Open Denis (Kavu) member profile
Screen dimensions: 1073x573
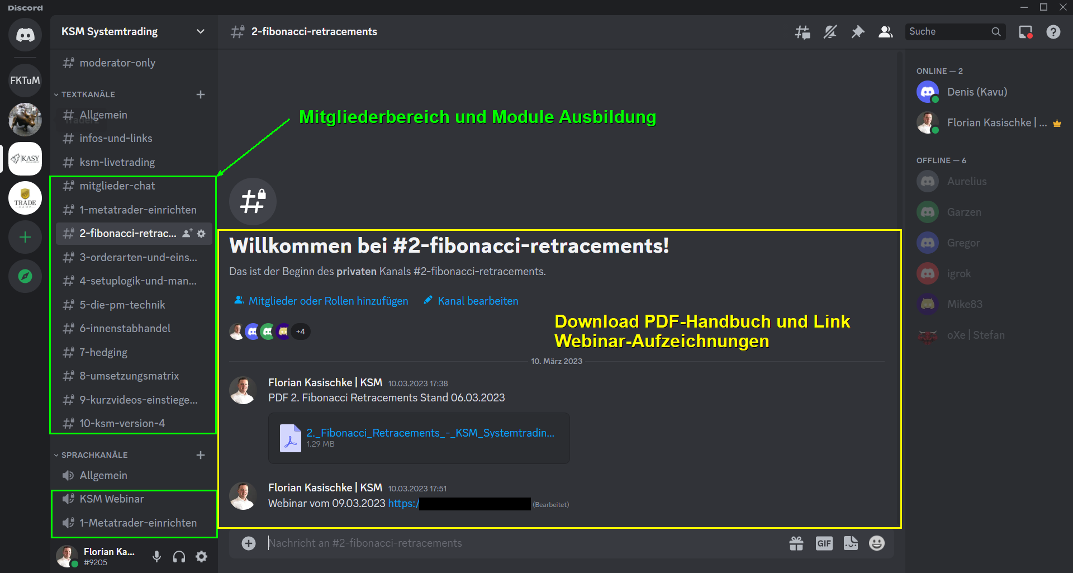pos(989,92)
